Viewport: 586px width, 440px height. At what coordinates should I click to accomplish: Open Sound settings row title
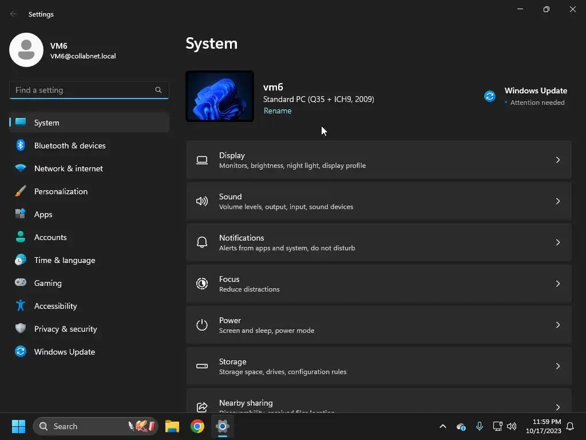pos(230,197)
